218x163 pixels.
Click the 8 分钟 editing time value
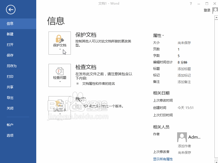(182, 62)
